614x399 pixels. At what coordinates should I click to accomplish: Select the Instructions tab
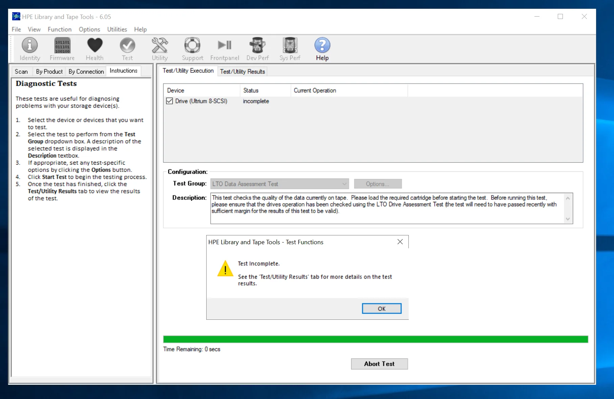[124, 71]
